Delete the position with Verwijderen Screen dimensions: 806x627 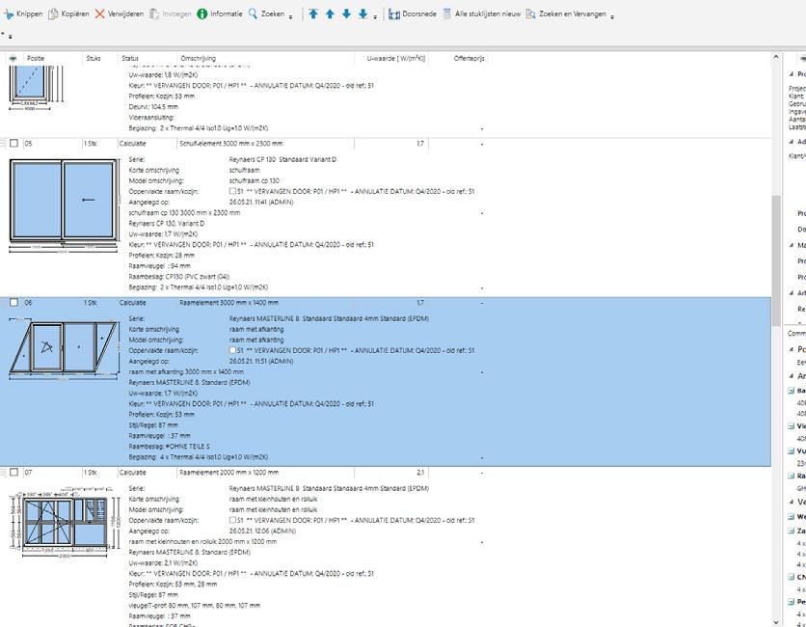coord(120,14)
